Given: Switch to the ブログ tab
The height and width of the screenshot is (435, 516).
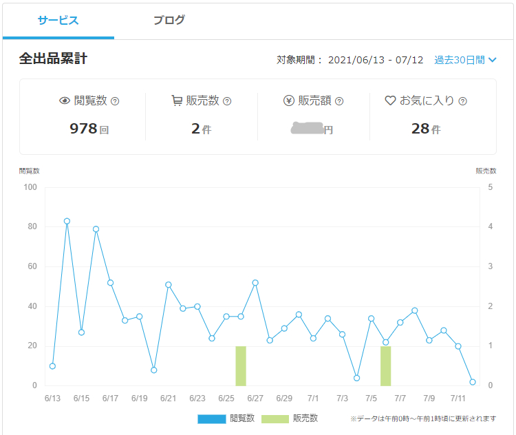Looking at the screenshot, I should [169, 20].
